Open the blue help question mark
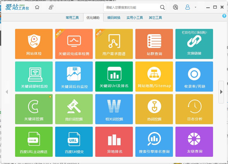The height and width of the screenshot is (164, 228). (x=224, y=16)
